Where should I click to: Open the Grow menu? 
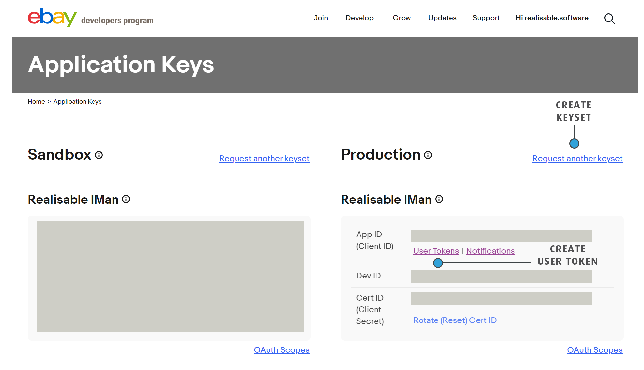(x=402, y=18)
